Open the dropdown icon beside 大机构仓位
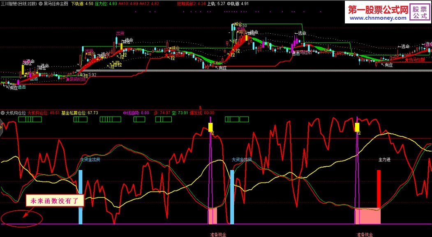The height and width of the screenshot is (237, 432). tap(3, 113)
